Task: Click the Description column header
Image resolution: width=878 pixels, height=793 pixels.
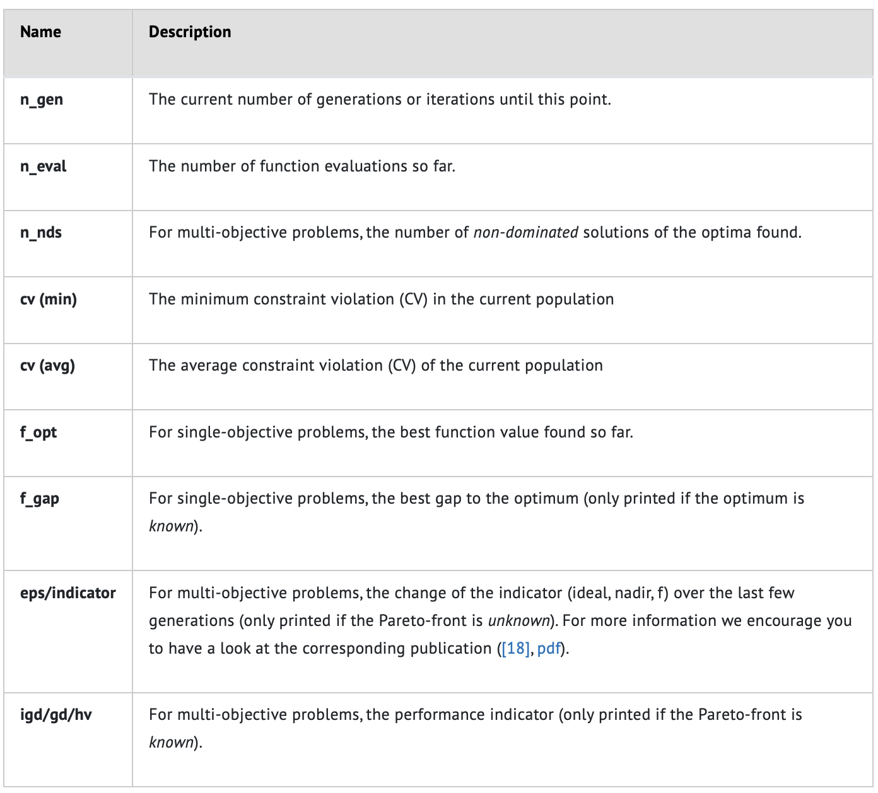Action: tap(190, 32)
